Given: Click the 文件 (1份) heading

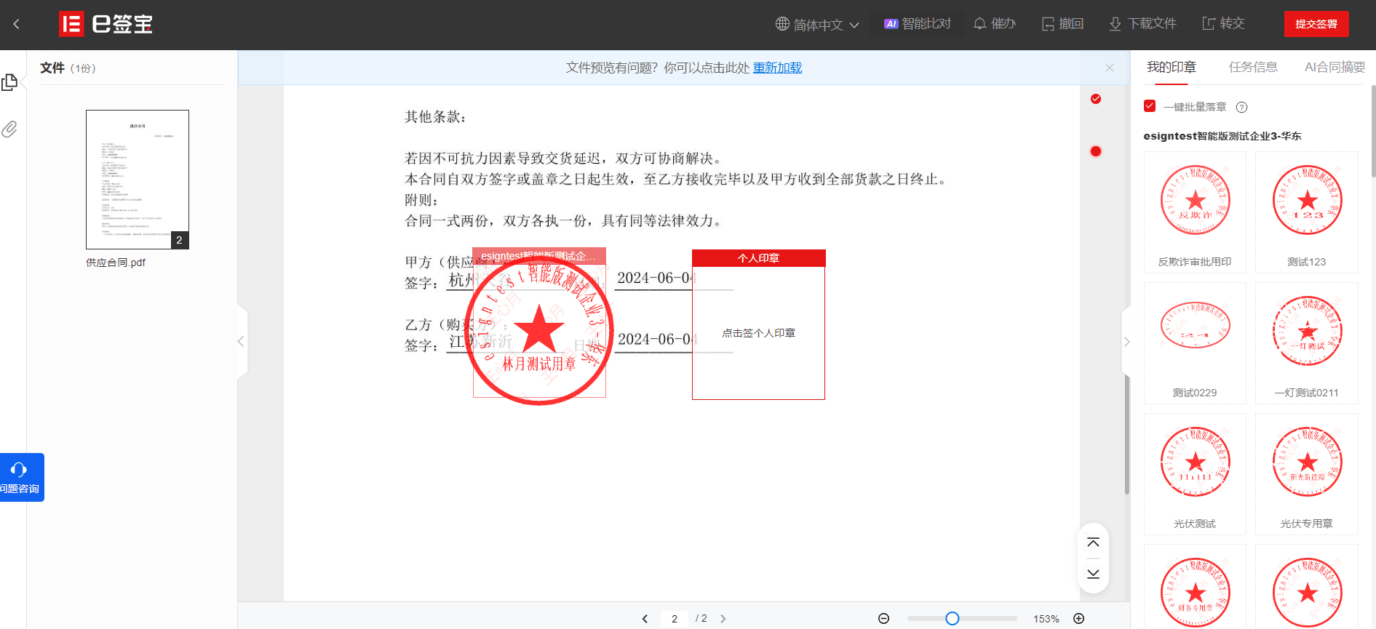Looking at the screenshot, I should (x=68, y=68).
